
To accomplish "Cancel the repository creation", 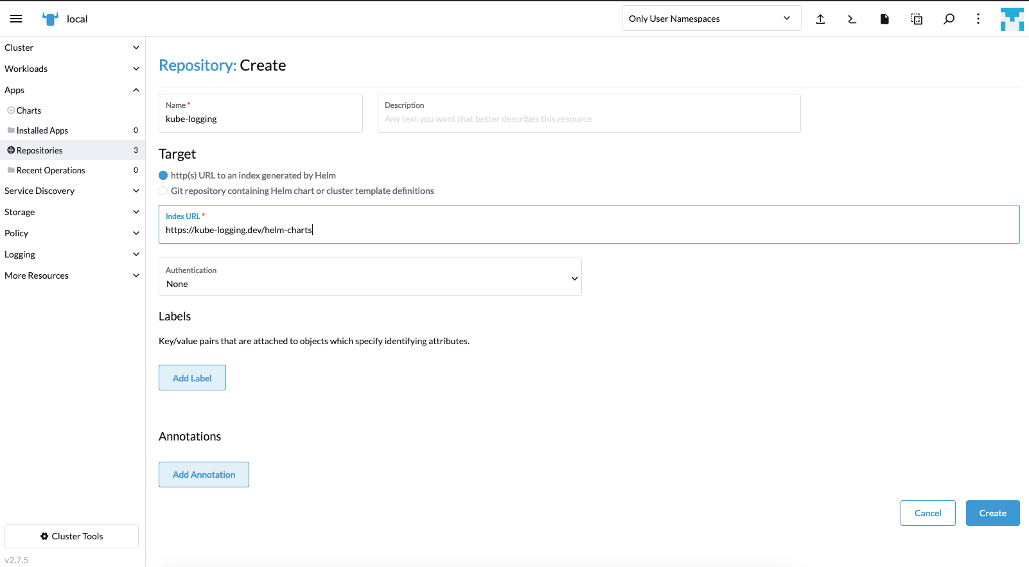I will coord(928,513).
